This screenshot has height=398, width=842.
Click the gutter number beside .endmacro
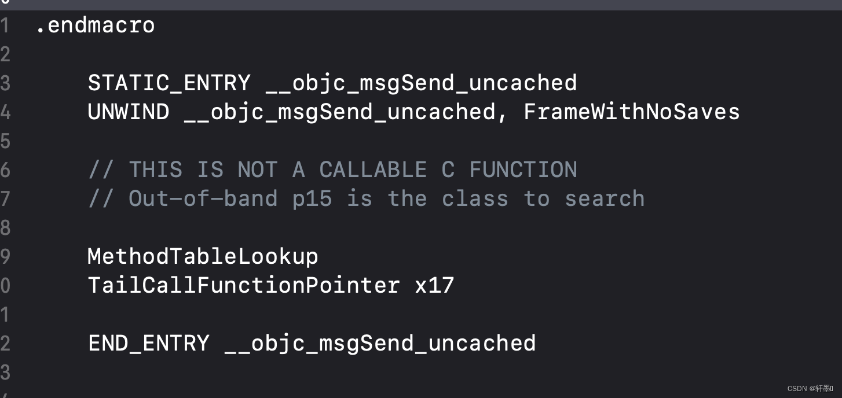click(x=5, y=25)
